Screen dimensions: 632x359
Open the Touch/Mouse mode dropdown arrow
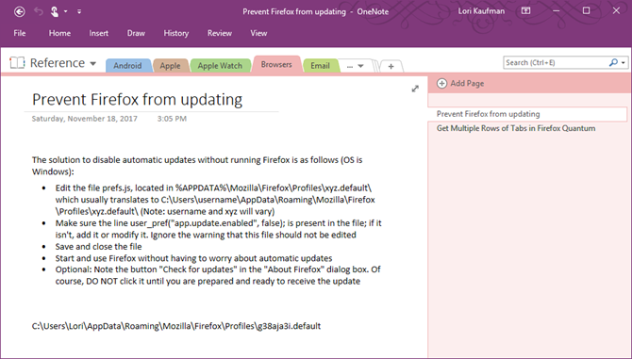(65, 11)
